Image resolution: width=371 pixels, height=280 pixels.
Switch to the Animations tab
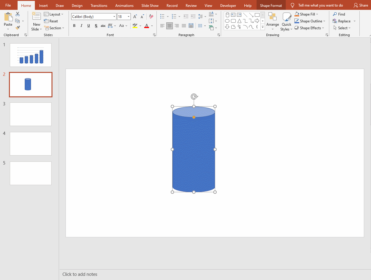click(x=124, y=5)
